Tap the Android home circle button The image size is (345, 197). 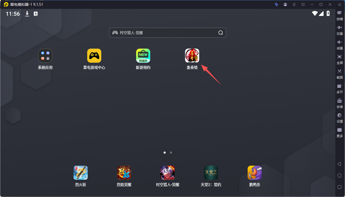[340, 176]
